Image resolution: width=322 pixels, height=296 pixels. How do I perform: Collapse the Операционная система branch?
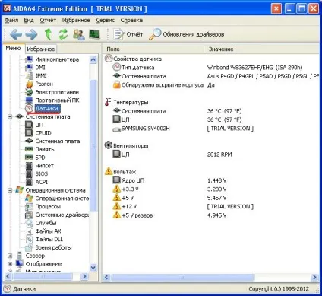(10, 190)
